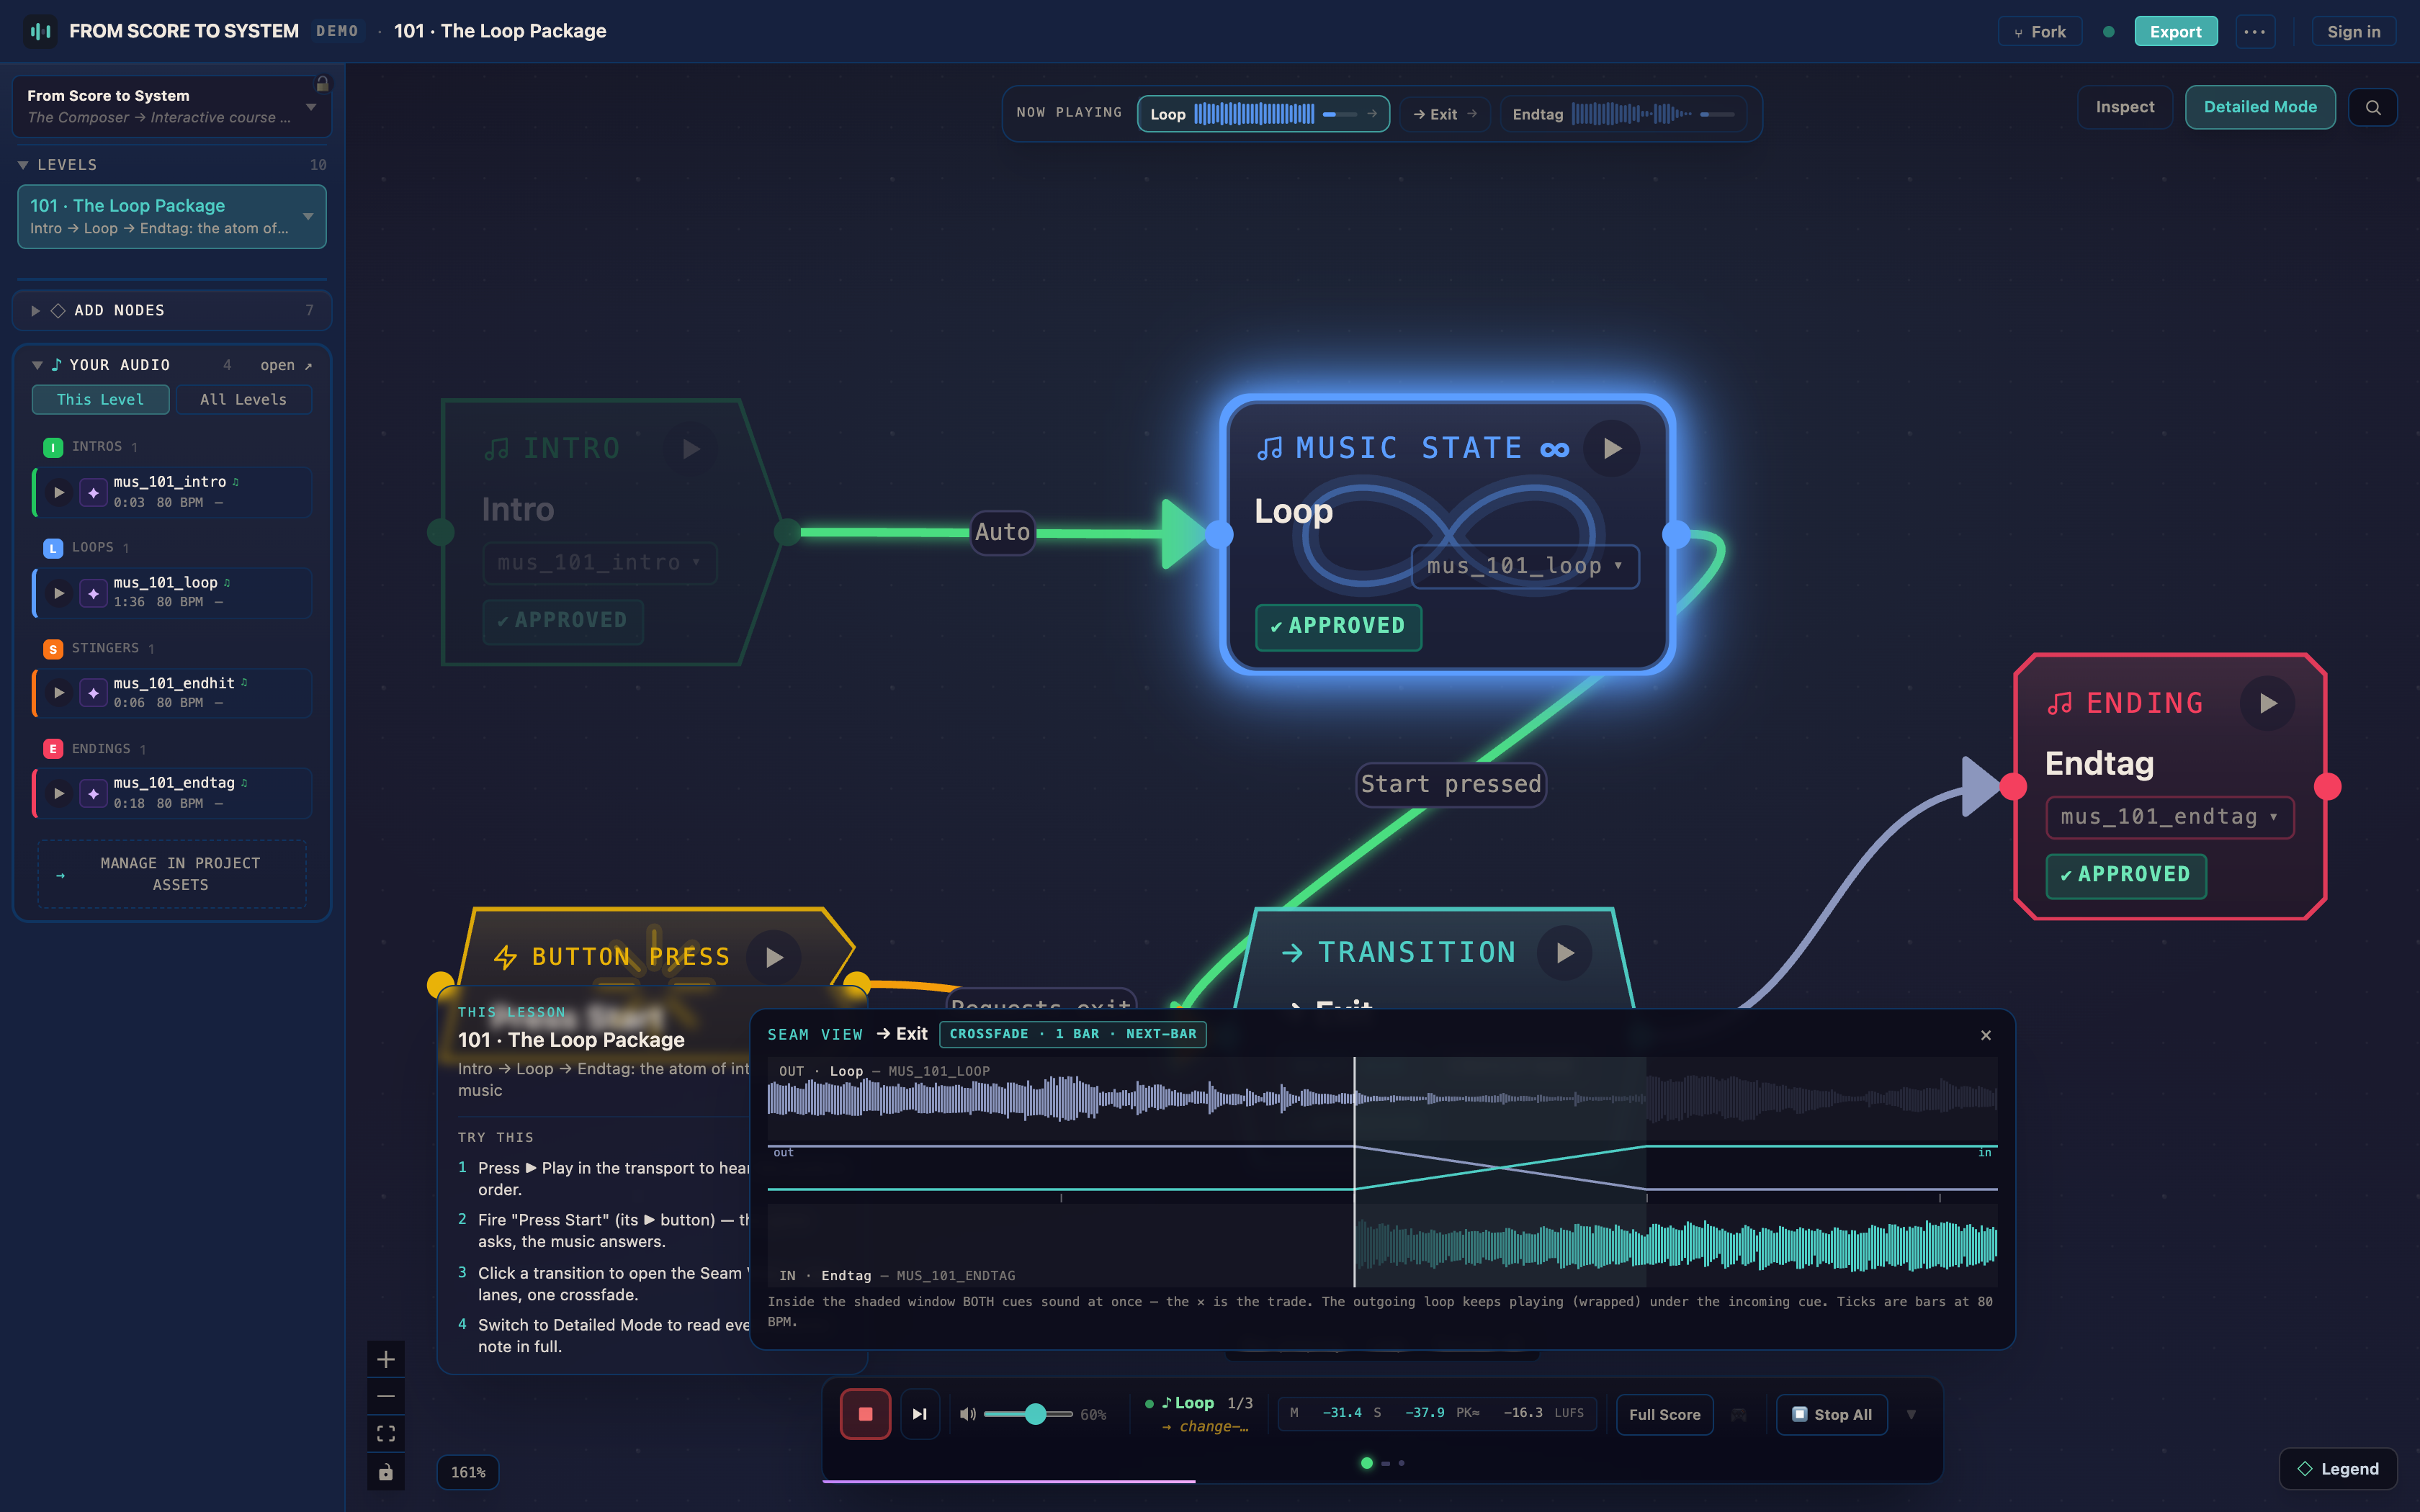Adjust the volume slider handle
This screenshot has width=2420, height=1512.
tap(1035, 1414)
